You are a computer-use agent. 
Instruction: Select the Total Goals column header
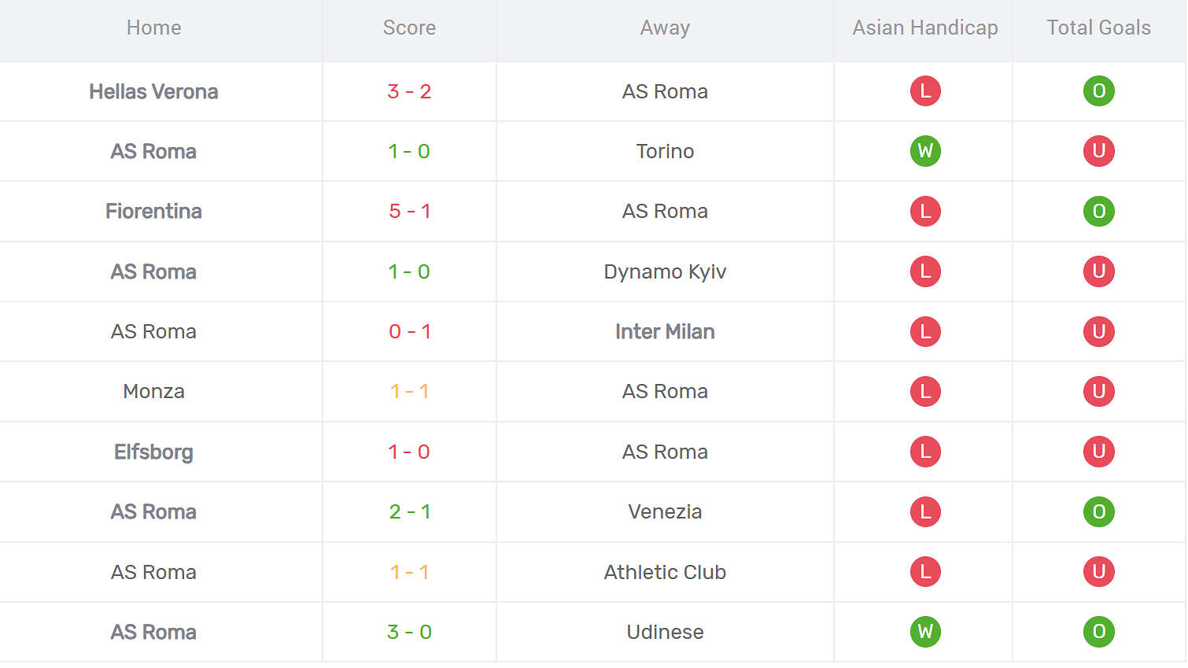[1098, 28]
